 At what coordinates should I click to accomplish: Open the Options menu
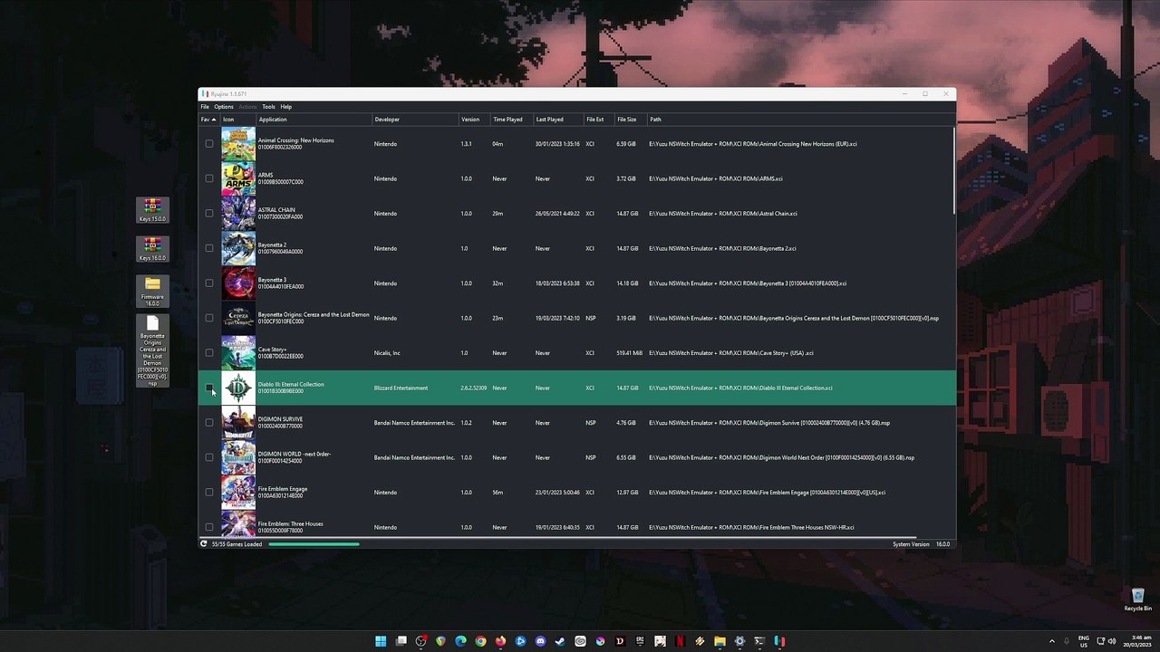224,107
